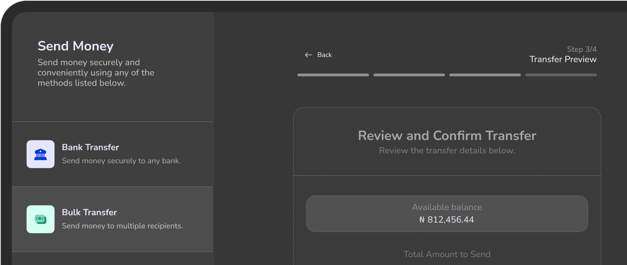This screenshot has width=627, height=265.
Task: Click the Step 3/4 indicator
Action: pyautogui.click(x=581, y=49)
